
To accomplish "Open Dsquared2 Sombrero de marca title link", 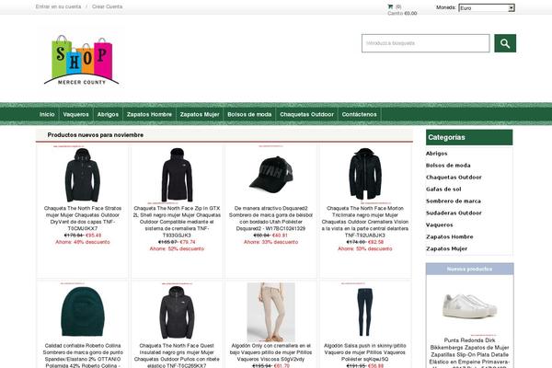I will (x=270, y=218).
